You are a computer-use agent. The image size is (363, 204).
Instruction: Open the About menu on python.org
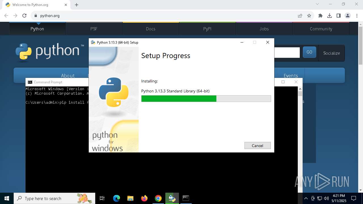[x=68, y=75]
